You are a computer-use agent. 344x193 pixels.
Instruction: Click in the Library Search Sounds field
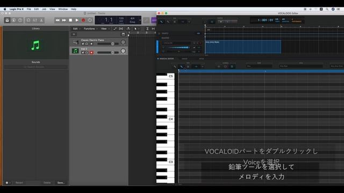click(x=35, y=67)
